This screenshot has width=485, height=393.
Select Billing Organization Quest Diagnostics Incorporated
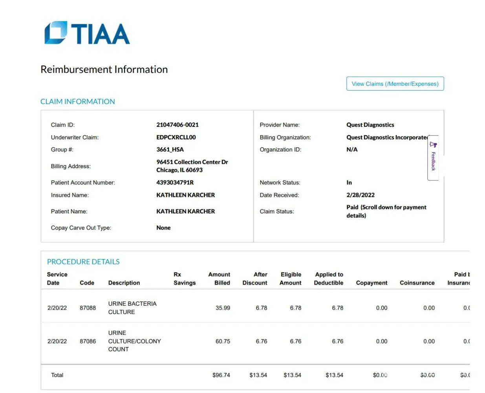click(387, 137)
